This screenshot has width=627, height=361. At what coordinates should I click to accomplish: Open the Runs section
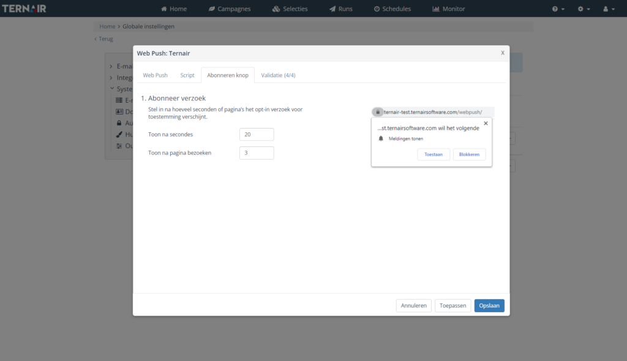pyautogui.click(x=340, y=9)
